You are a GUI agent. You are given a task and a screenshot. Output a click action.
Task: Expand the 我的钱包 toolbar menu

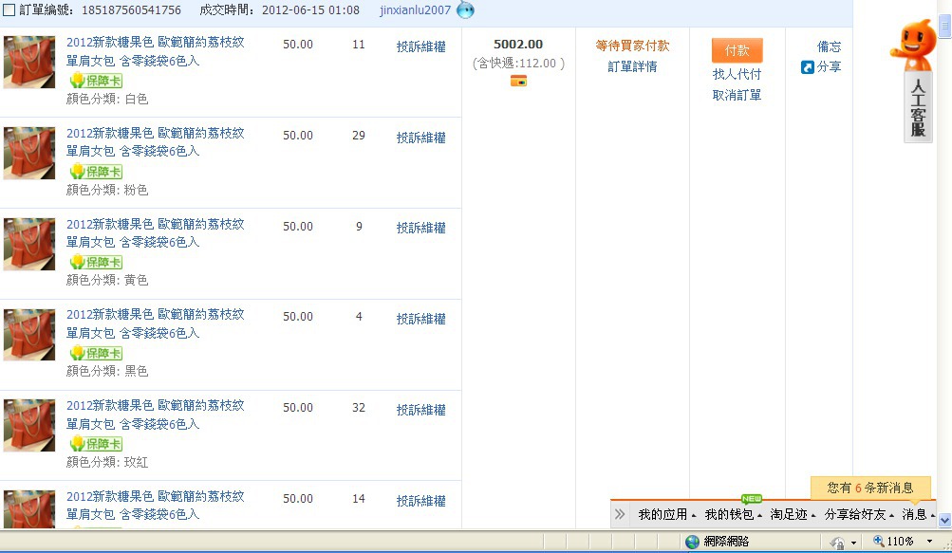tap(733, 515)
